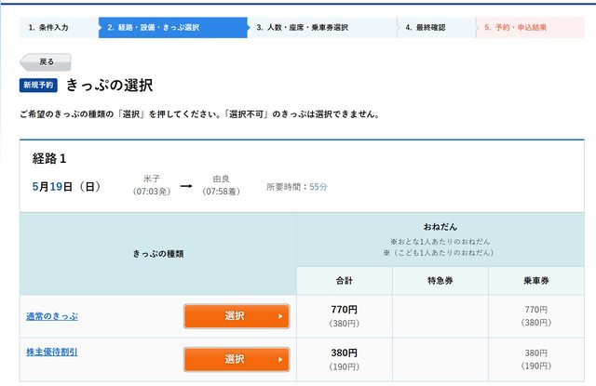Click arrival station 由良
This screenshot has width=596, height=386.
point(221,178)
